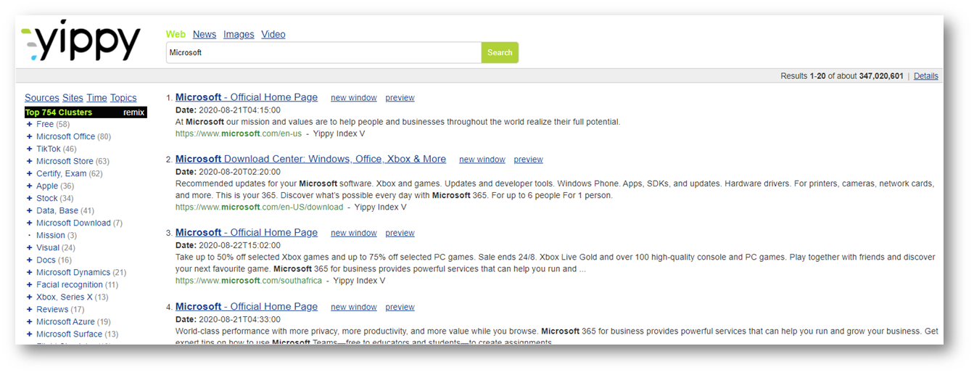The width and height of the screenshot is (974, 375).
Task: Select the Facial recognition cluster label
Action: (70, 284)
